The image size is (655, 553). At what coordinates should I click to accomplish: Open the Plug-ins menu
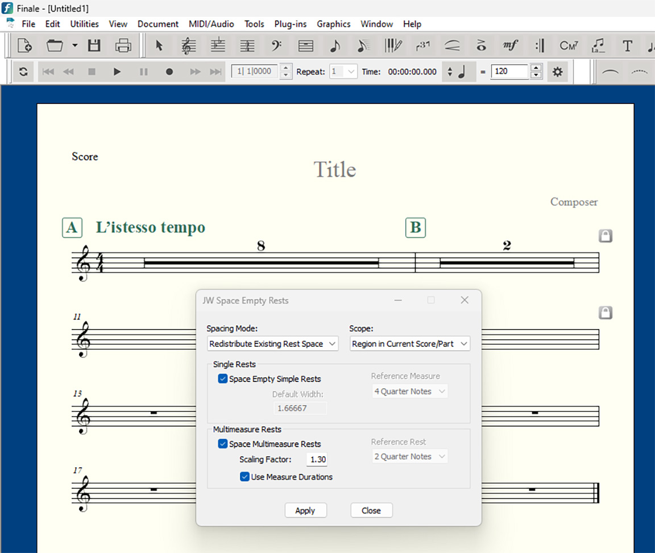[290, 24]
